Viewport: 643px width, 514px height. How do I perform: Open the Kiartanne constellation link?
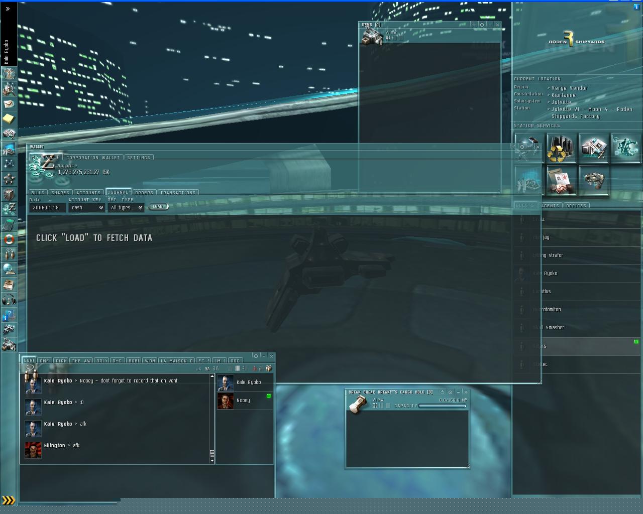coord(564,95)
